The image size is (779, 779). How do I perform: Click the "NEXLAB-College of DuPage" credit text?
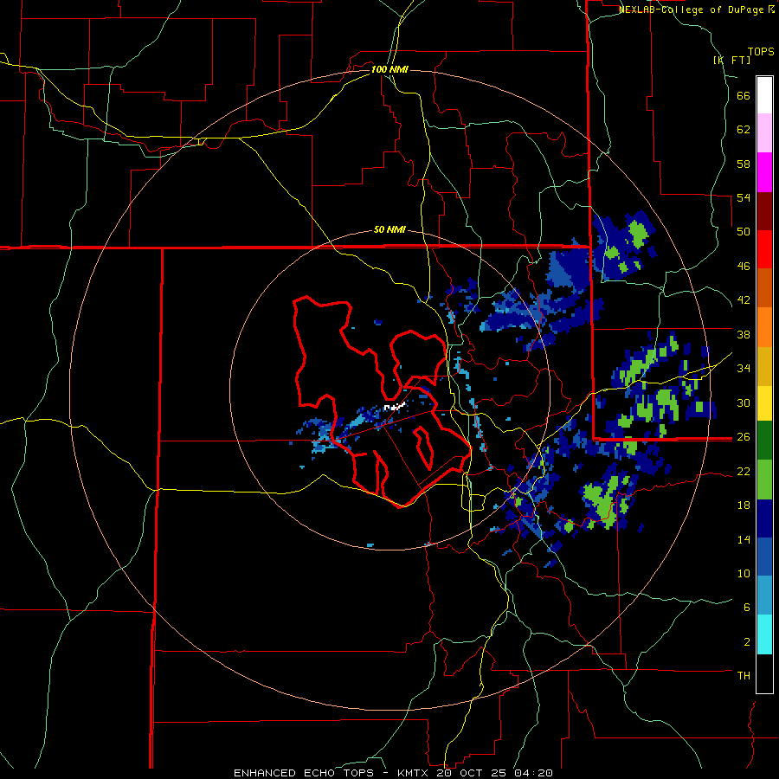[692, 10]
